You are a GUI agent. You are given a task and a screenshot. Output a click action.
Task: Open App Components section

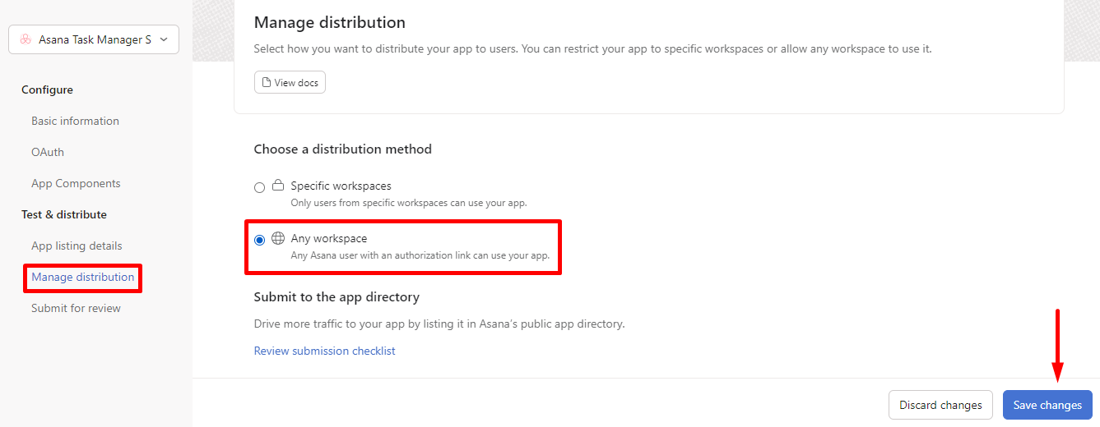tap(76, 183)
